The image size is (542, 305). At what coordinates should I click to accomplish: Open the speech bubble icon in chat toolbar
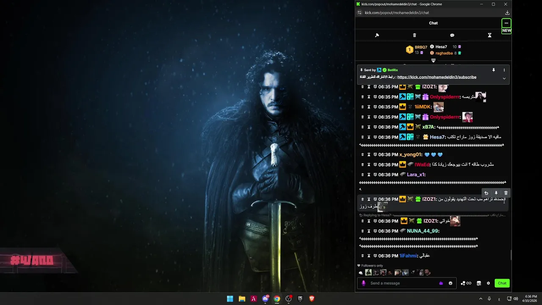click(452, 35)
